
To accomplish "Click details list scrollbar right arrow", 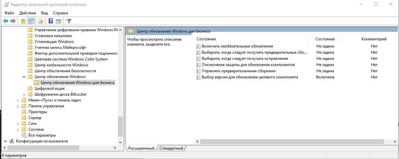I will 395,142.
